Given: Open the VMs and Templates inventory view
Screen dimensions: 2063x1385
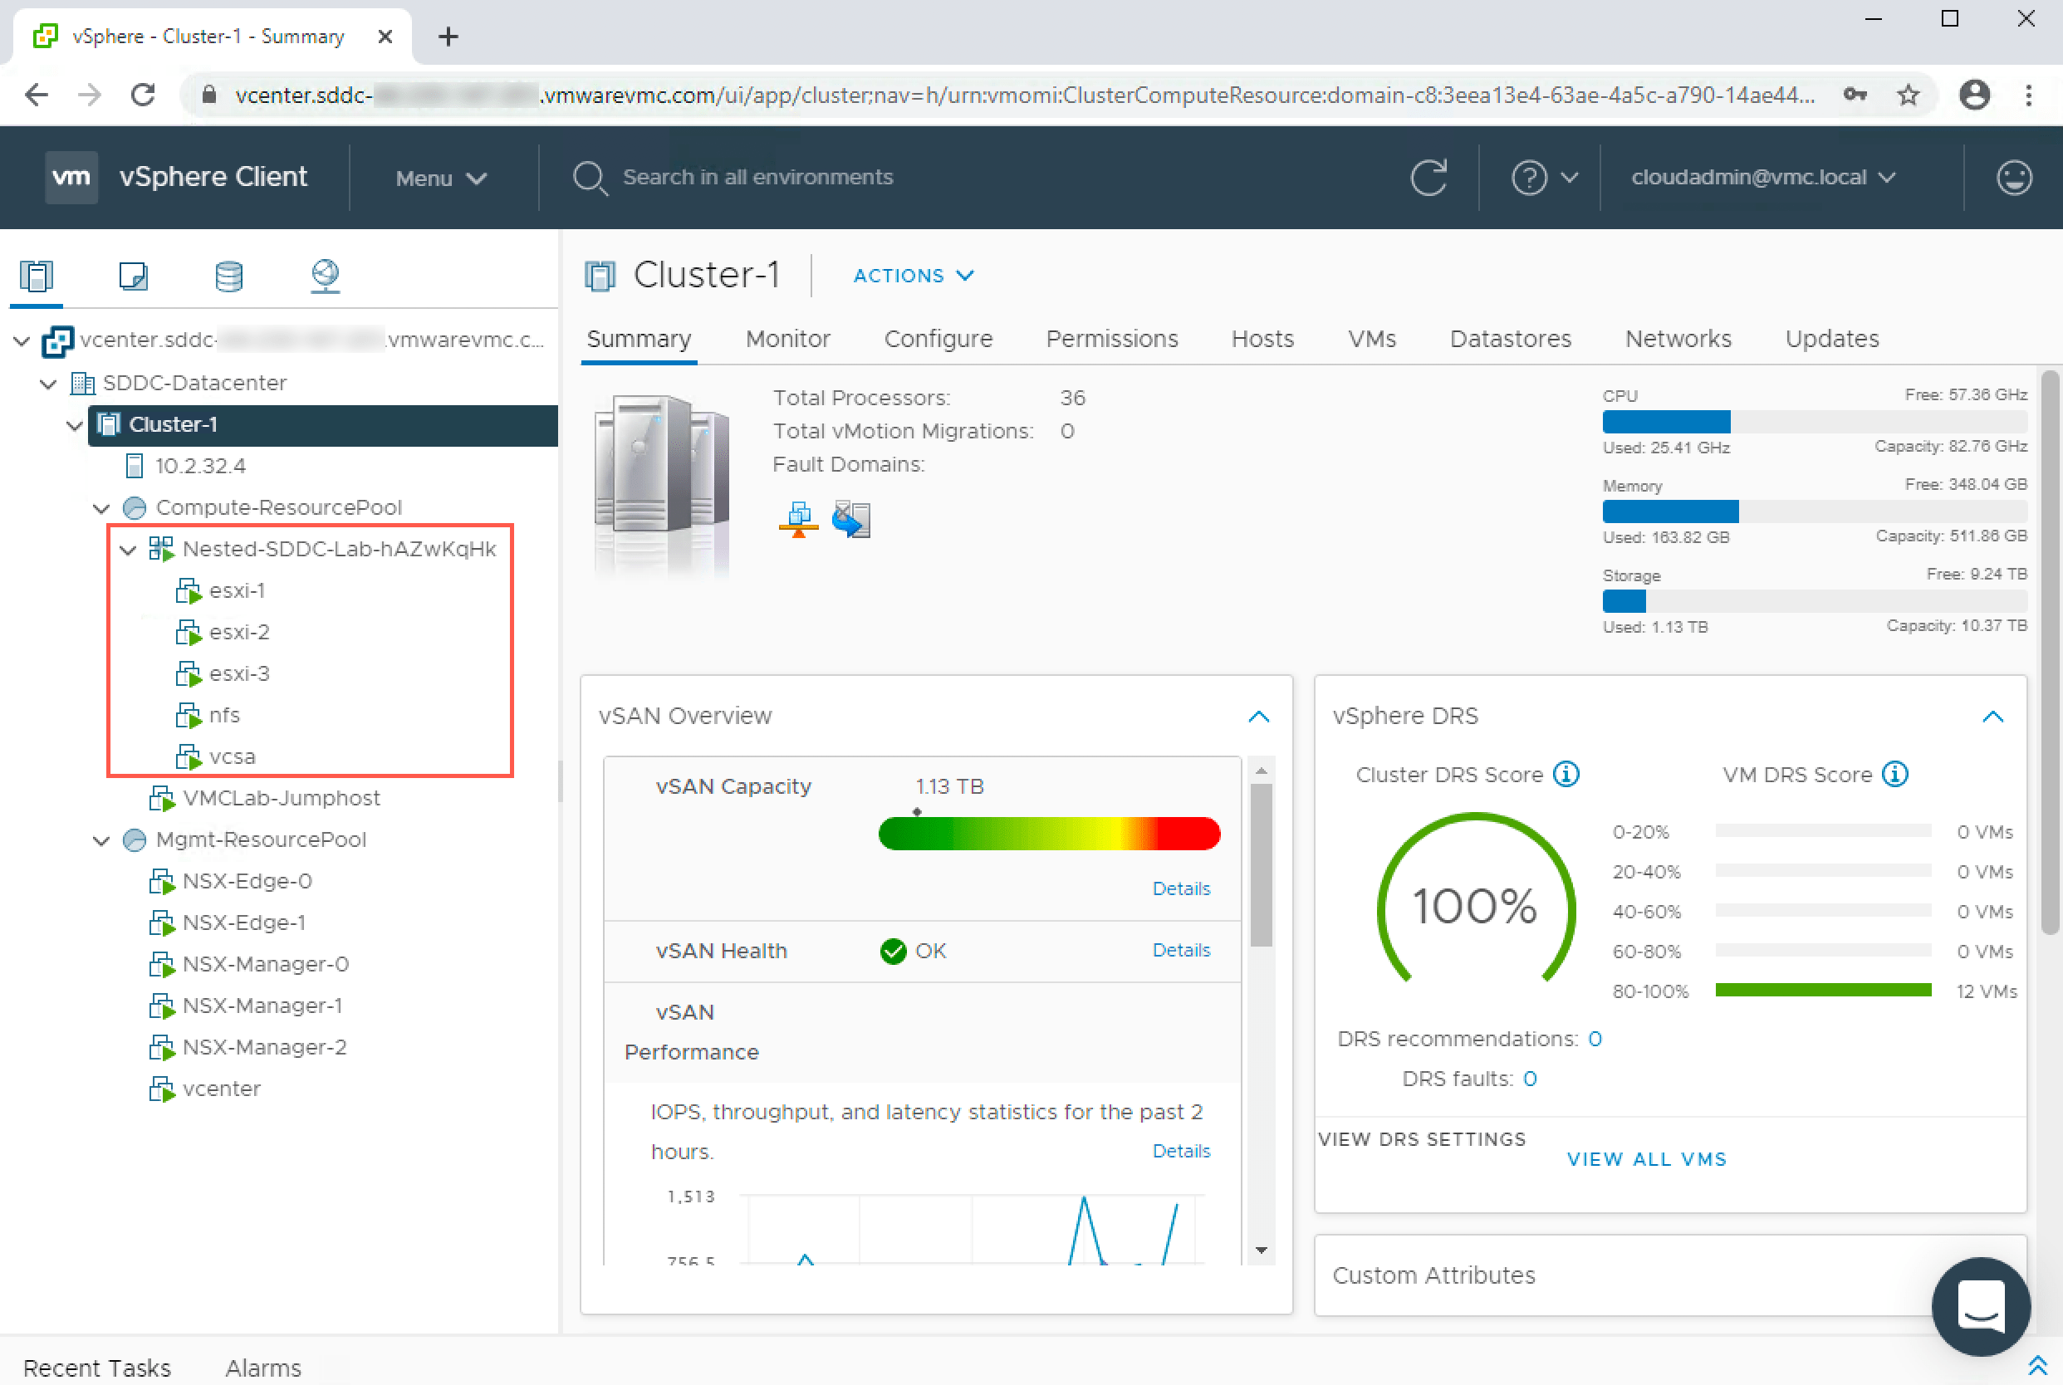Looking at the screenshot, I should coord(133,277).
